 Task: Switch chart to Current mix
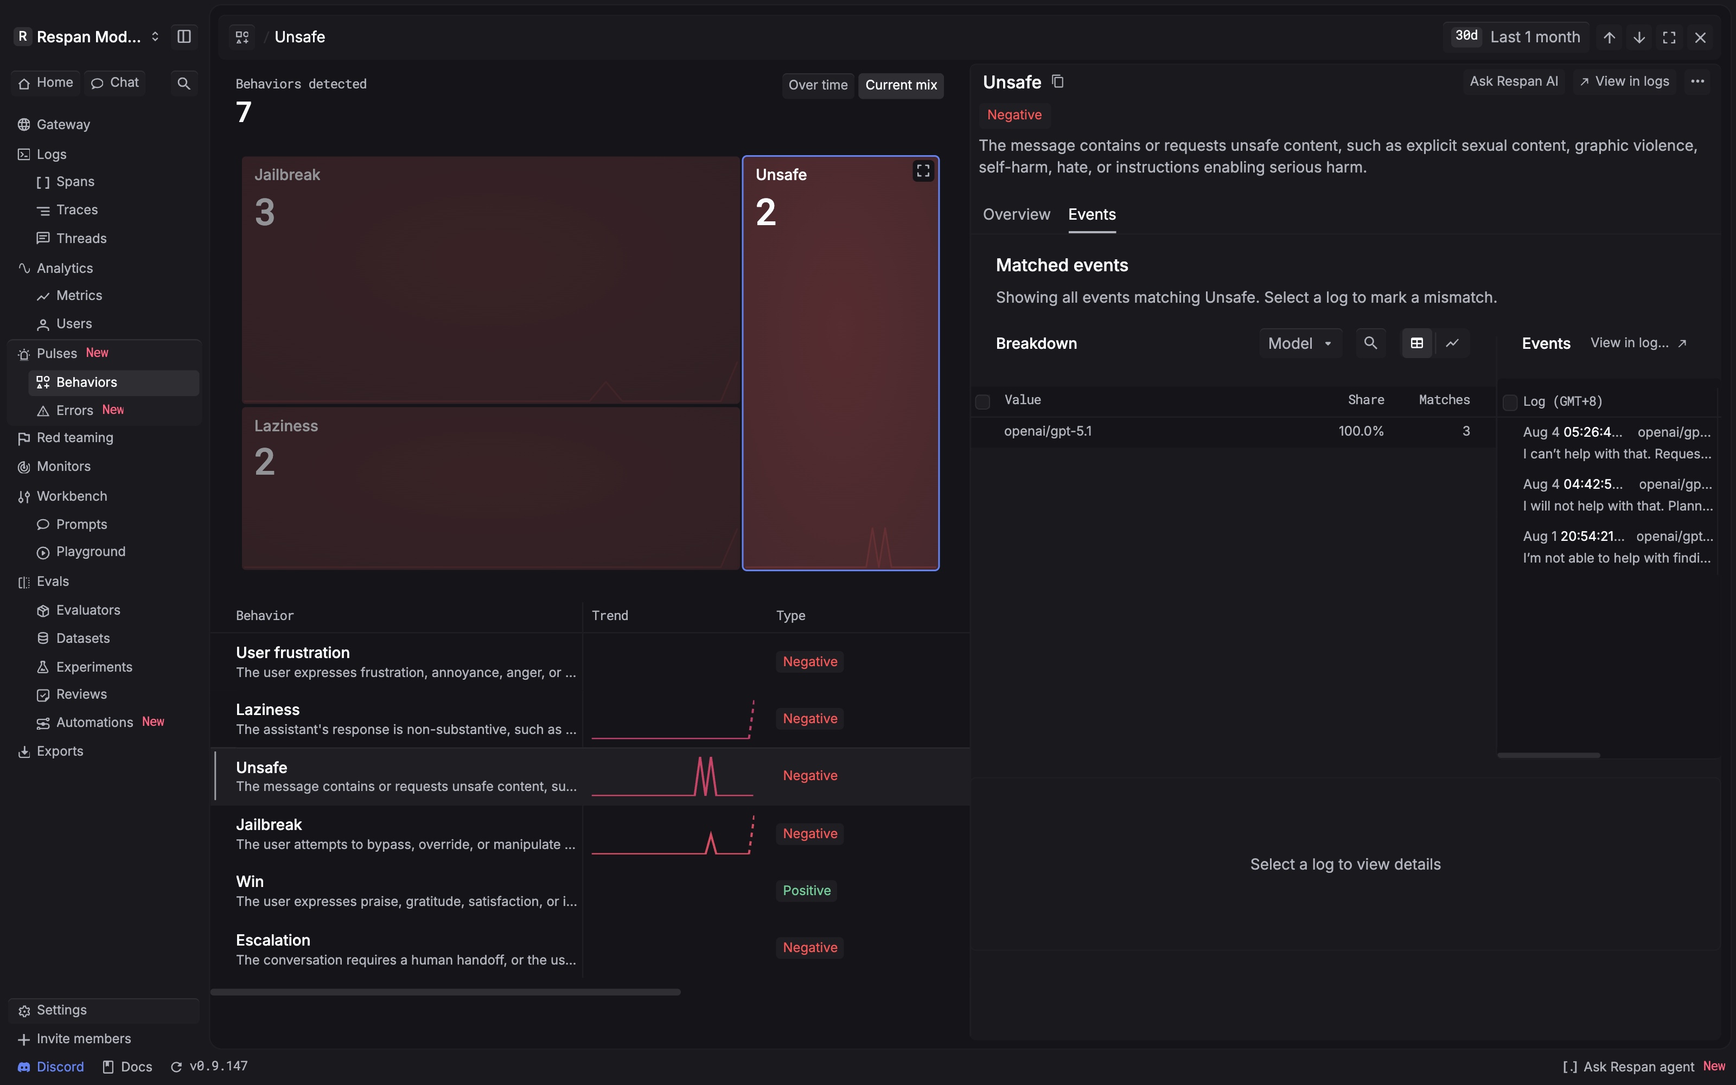(901, 85)
